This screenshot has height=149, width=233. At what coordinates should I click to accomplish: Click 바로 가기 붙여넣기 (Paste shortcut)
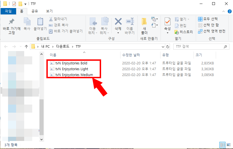66,31
